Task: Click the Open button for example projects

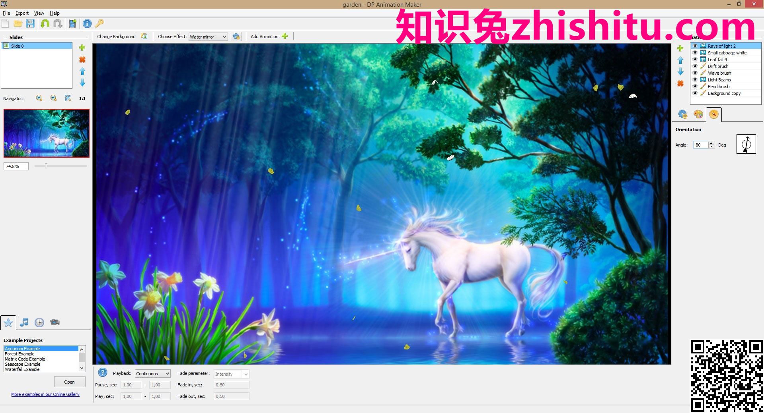Action: [x=70, y=382]
